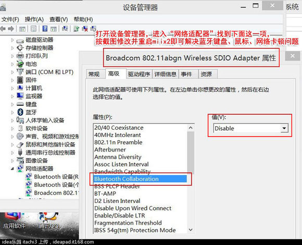The image size is (302, 245).
Task: Open the 查看(V) menu
Action: point(58,19)
